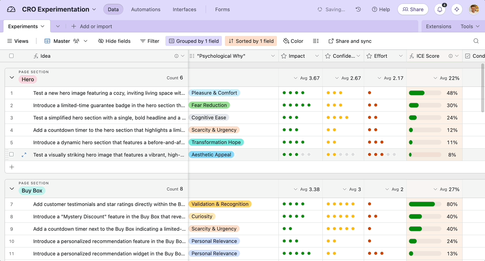Collapse the Hero group
Screen dimensions: 485x261
click(12, 78)
